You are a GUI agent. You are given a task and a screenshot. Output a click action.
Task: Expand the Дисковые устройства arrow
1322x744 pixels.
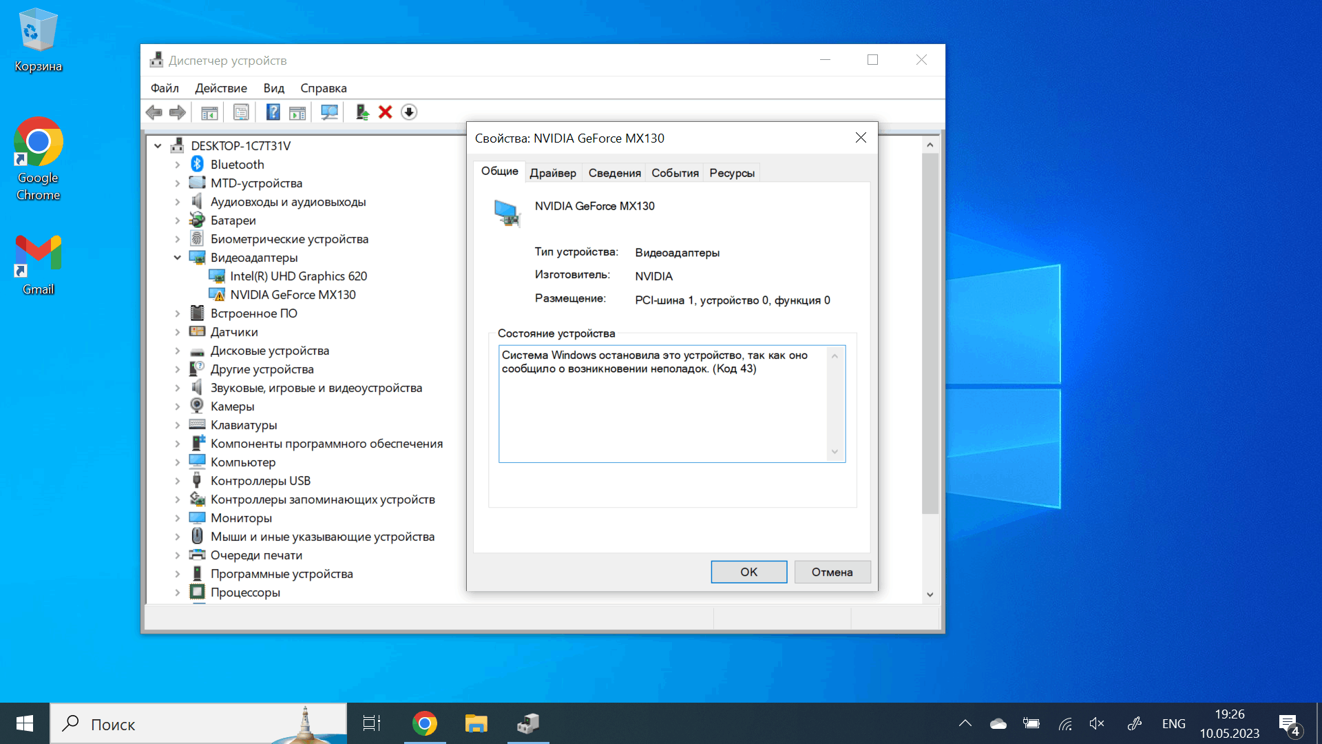point(177,351)
